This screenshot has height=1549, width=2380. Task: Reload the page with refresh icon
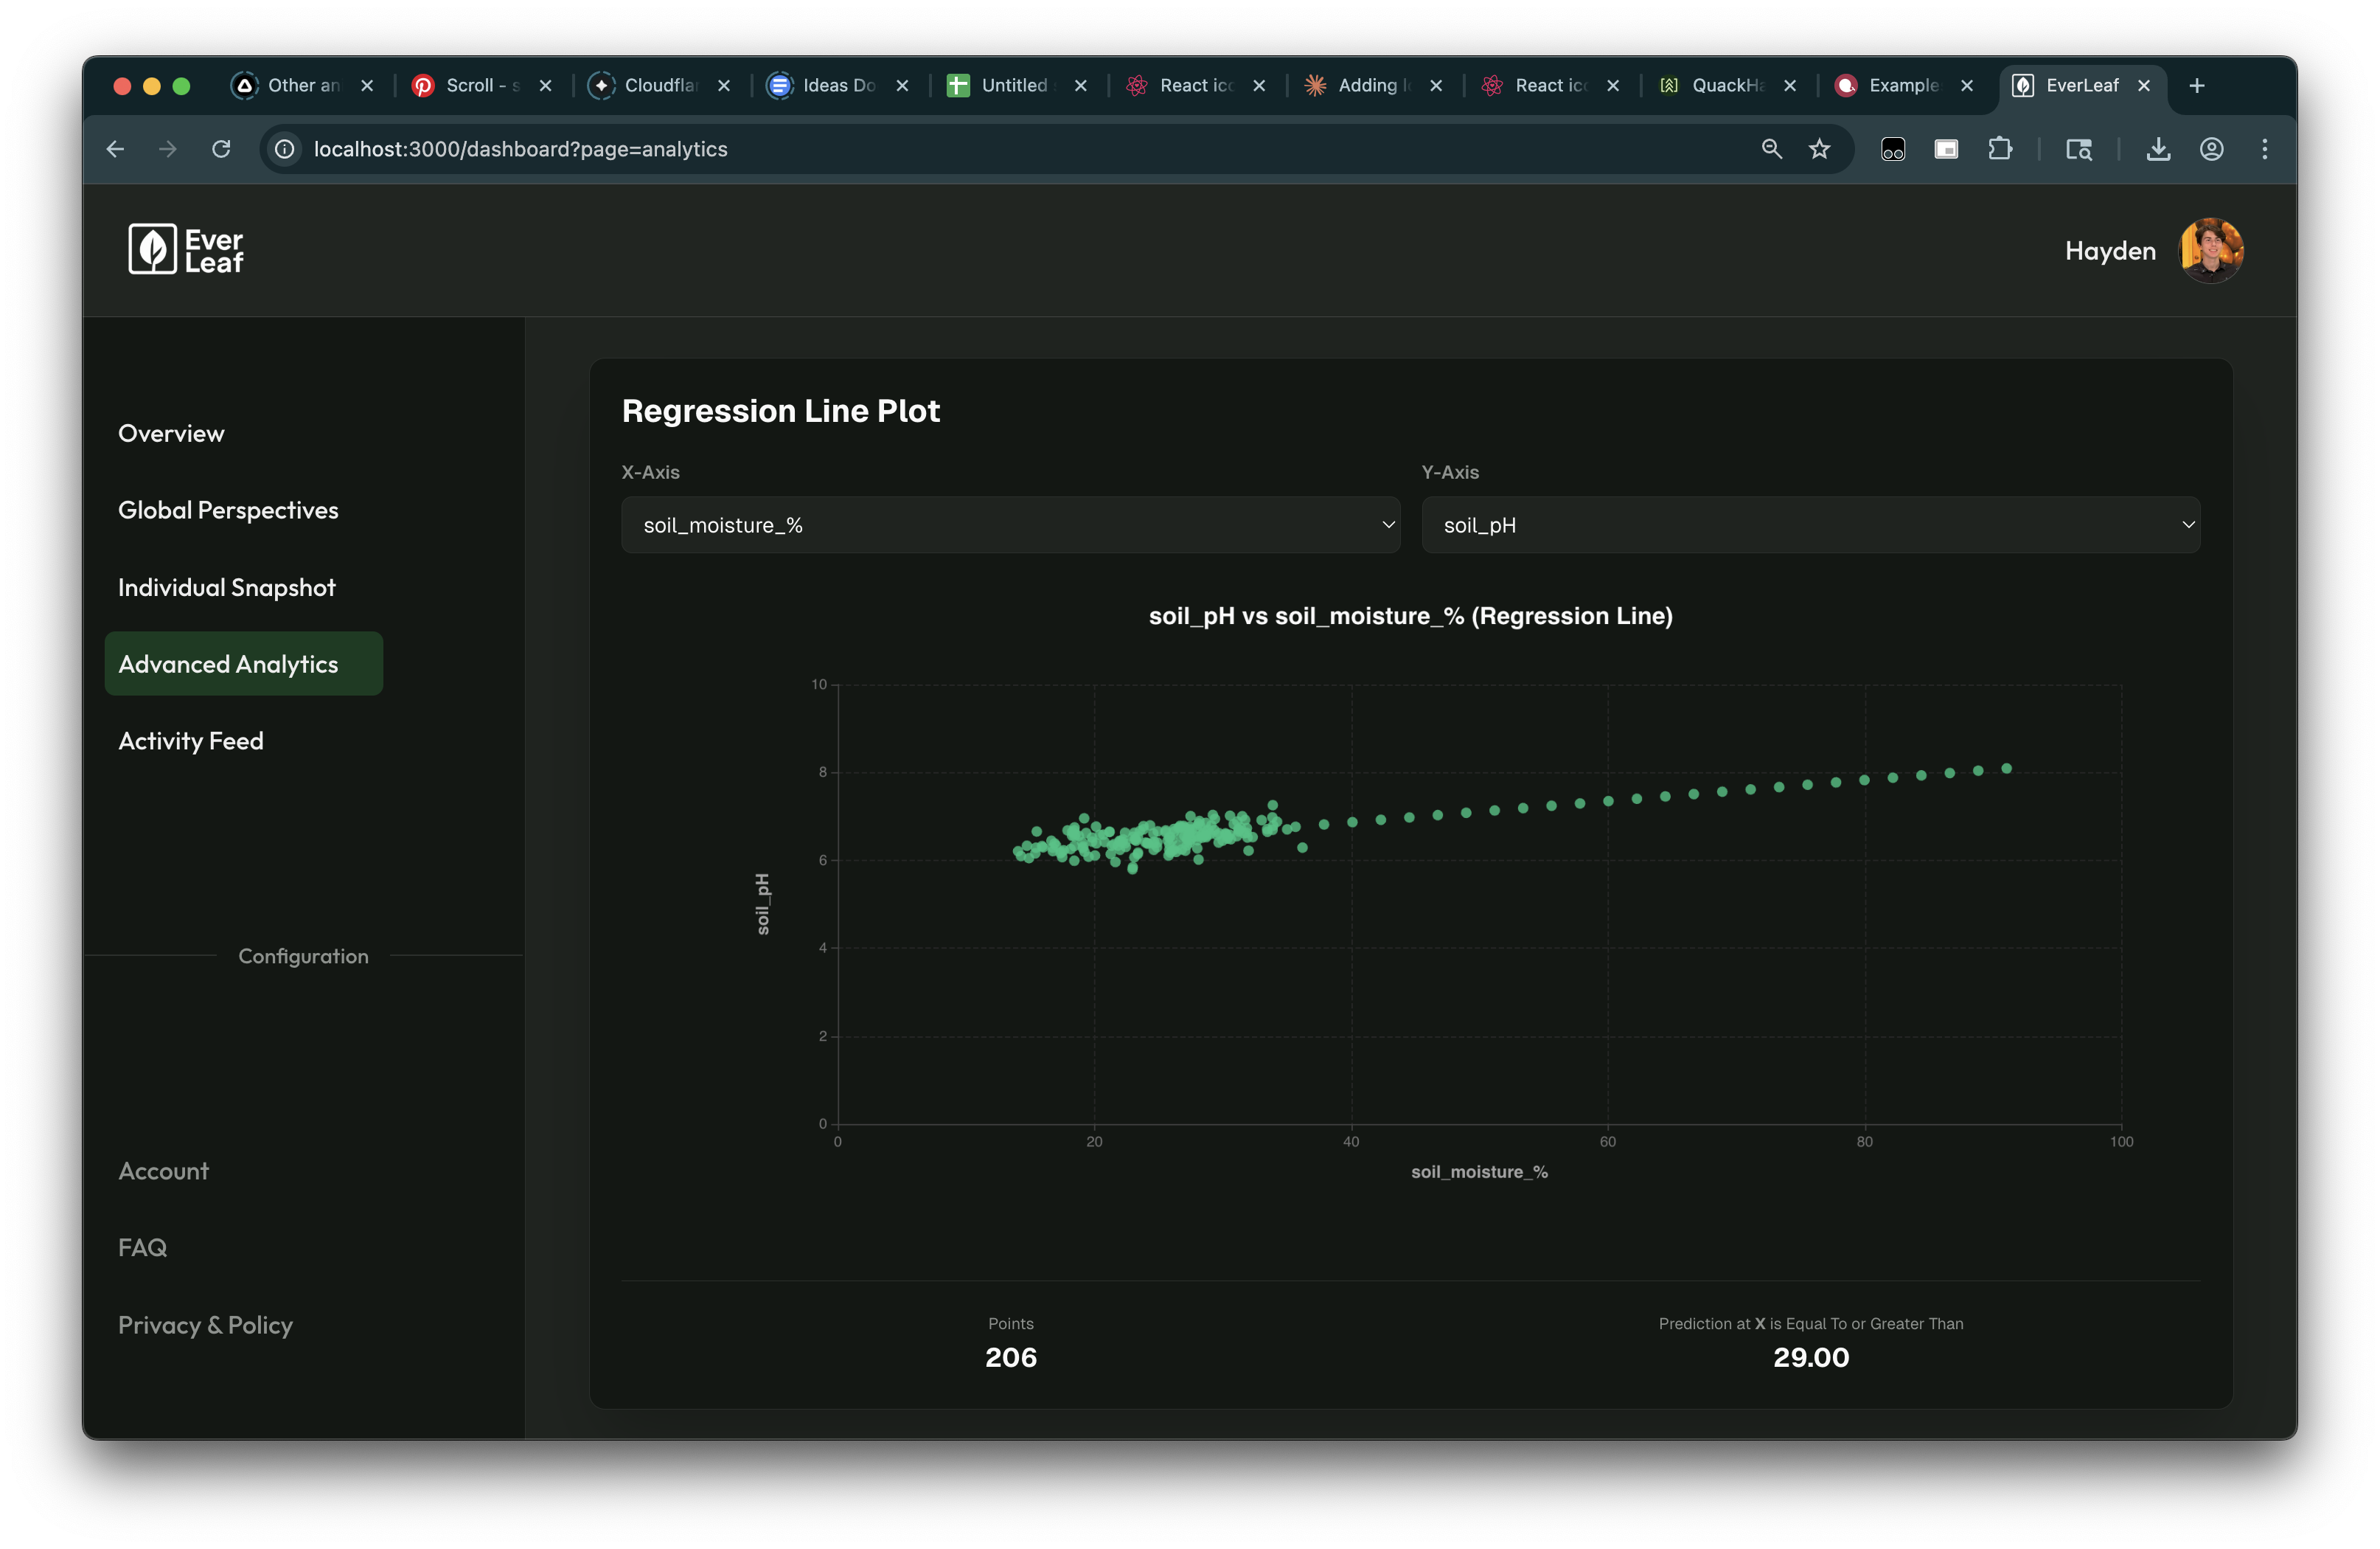[x=221, y=149]
